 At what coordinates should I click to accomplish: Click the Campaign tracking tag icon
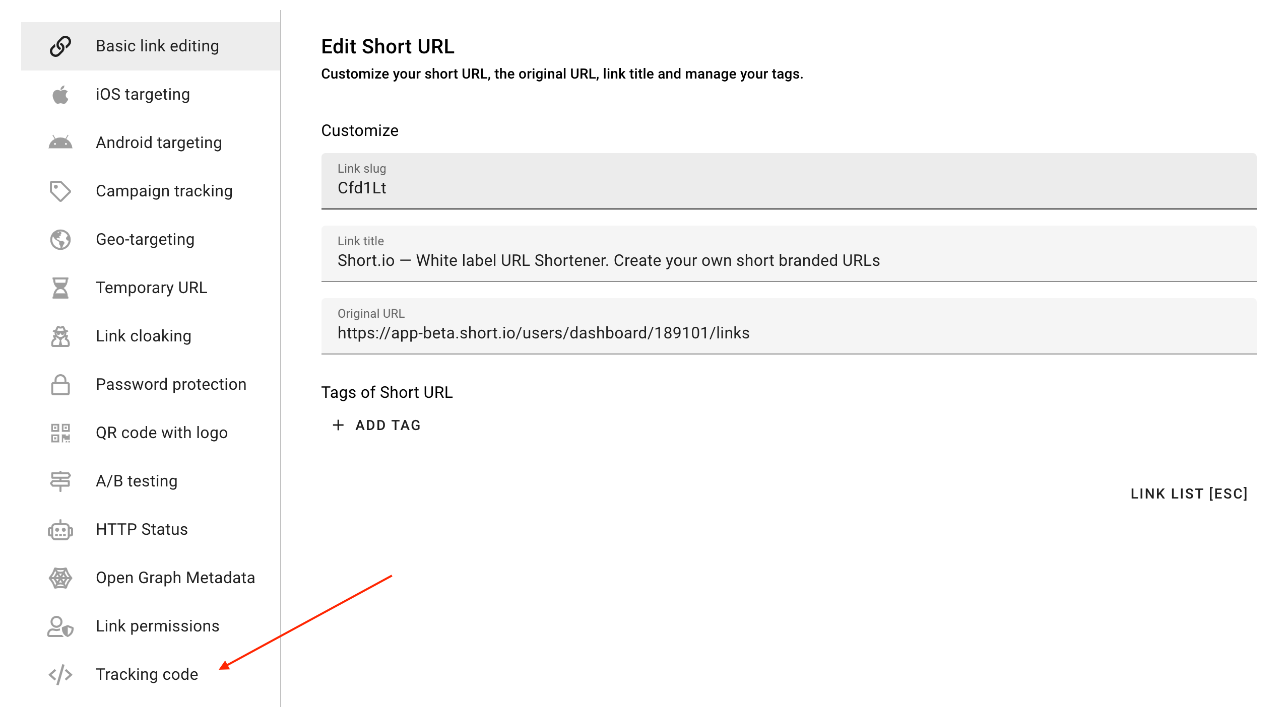(60, 191)
